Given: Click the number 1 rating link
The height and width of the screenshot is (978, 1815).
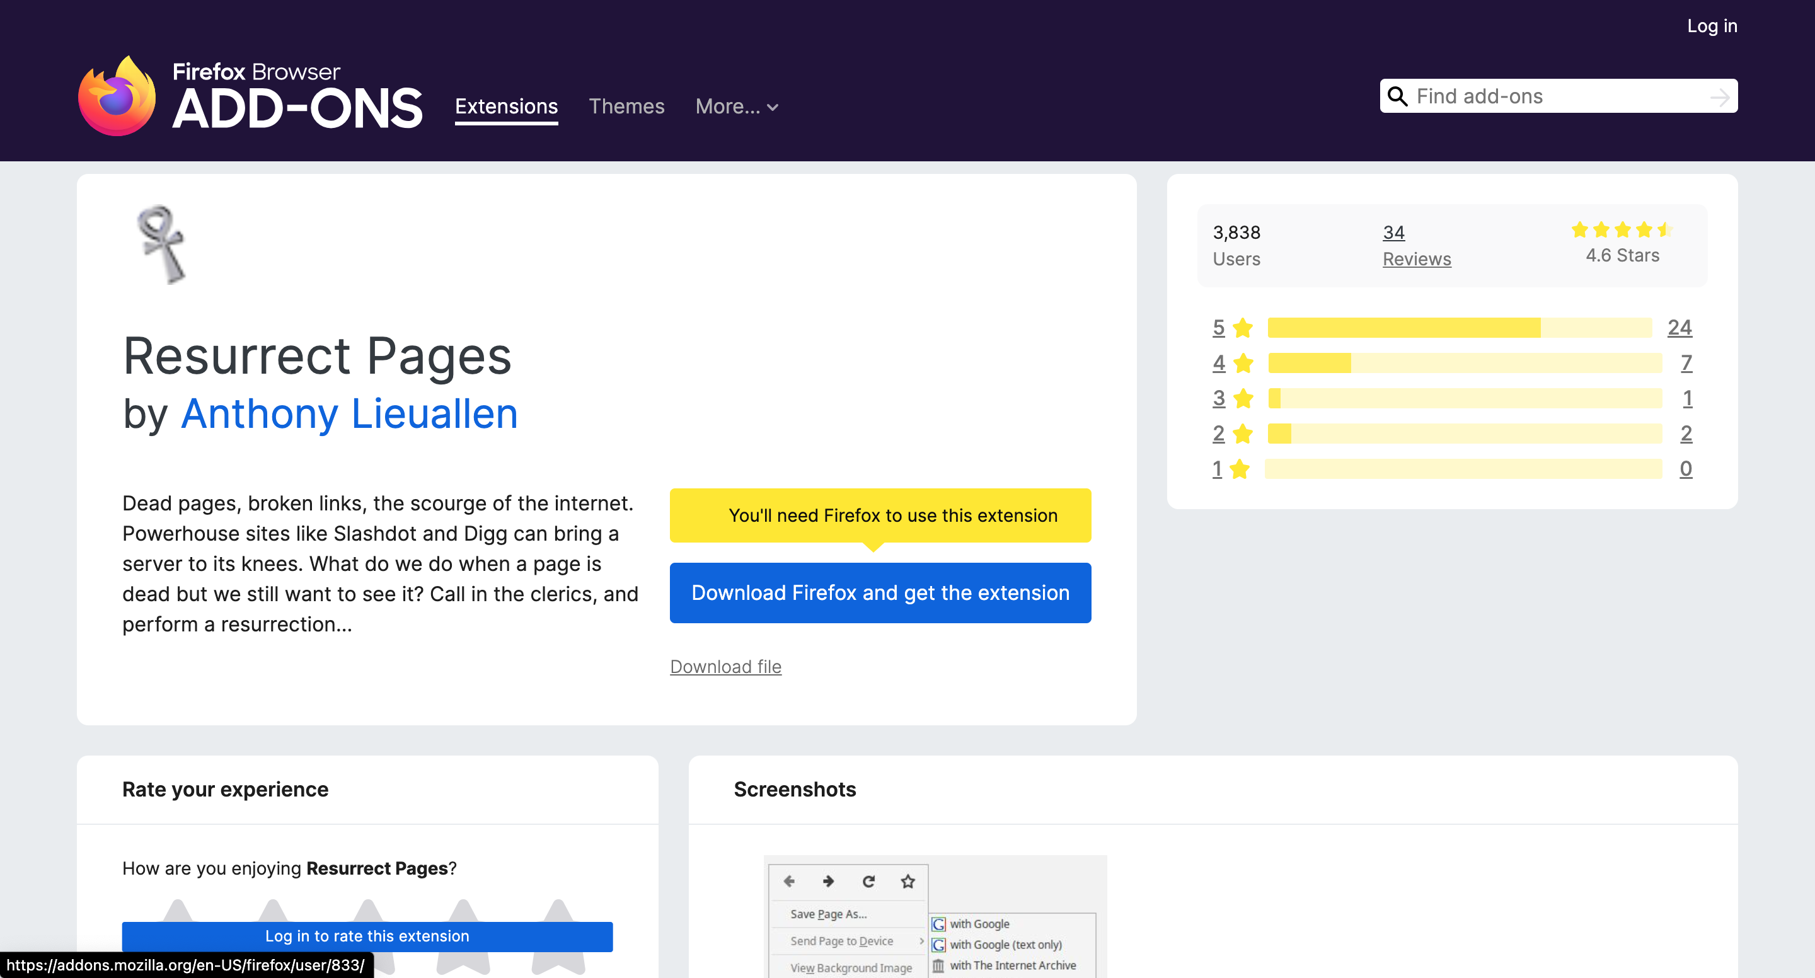Looking at the screenshot, I should (x=1217, y=469).
